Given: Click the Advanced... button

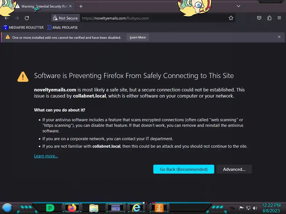Looking at the screenshot, I should pos(234,169).
